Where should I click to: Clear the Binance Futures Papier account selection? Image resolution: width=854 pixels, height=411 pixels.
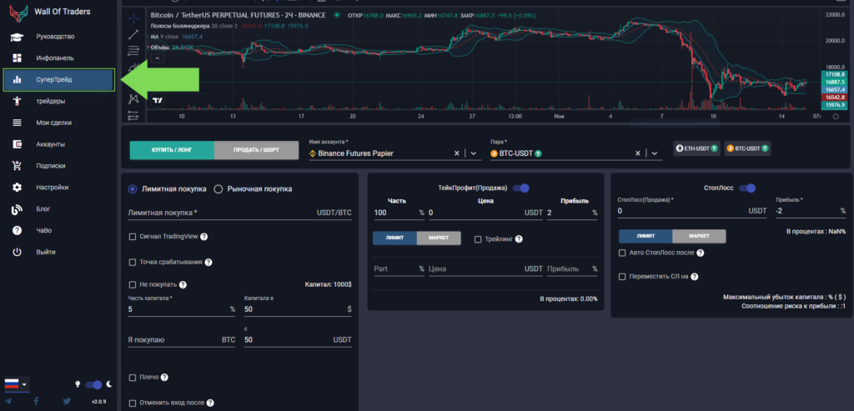457,153
